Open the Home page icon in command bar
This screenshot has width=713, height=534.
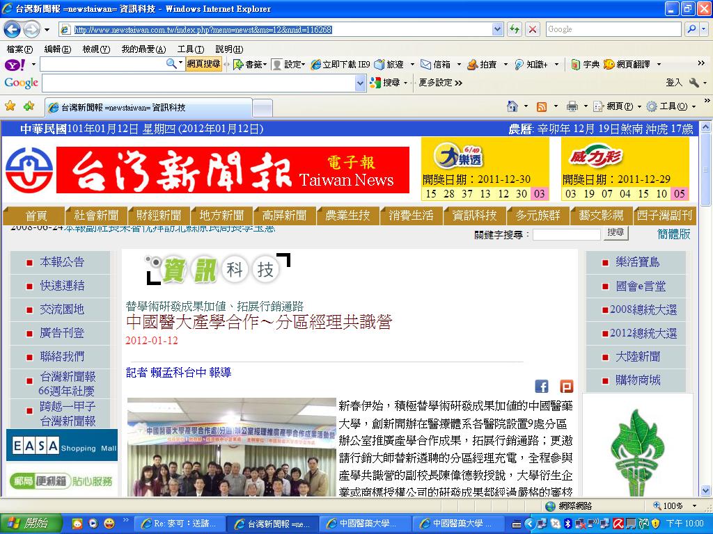tap(512, 106)
